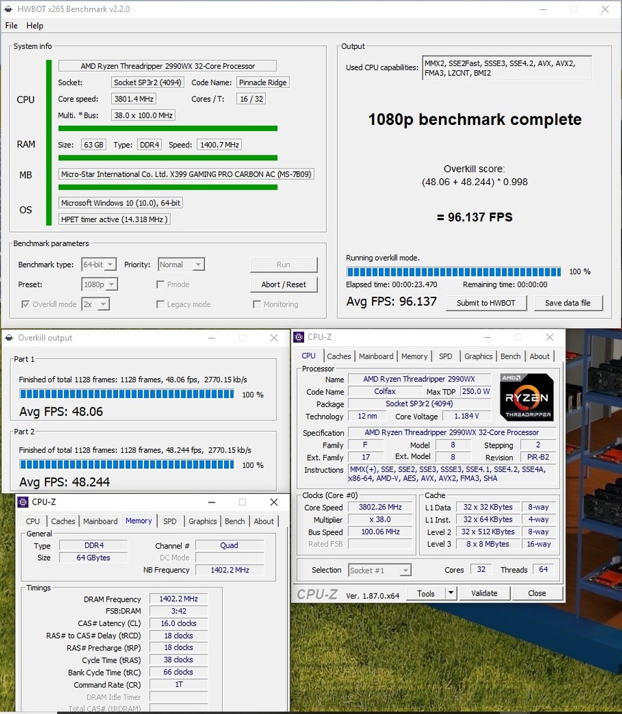Click the HPET timer active field
622x714 pixels.
(x=114, y=219)
